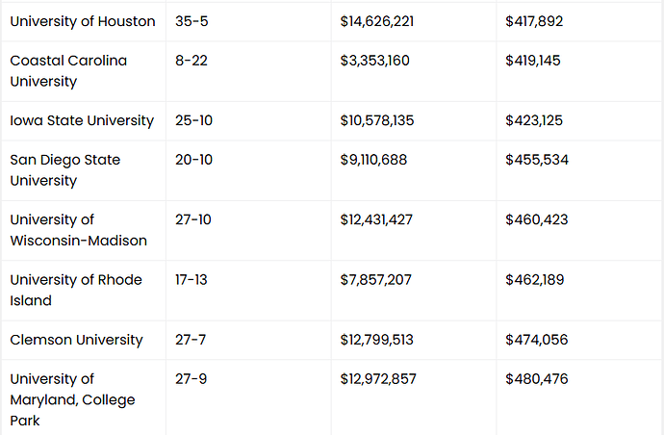This screenshot has height=435, width=664.
Task: Click the $417,892 value
Action: pyautogui.click(x=534, y=21)
